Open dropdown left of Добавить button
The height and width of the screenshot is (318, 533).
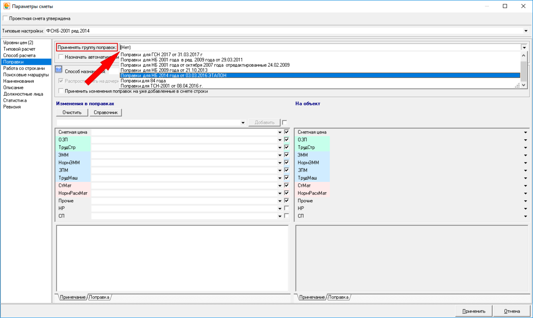pyautogui.click(x=243, y=122)
